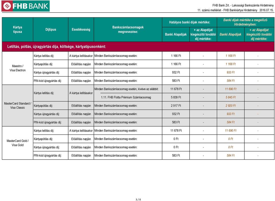The height and width of the screenshot is (201, 275).
Task: Click "Kártya letiltás díj:" in the MasterCard Standard group
Action: (x=44, y=93)
